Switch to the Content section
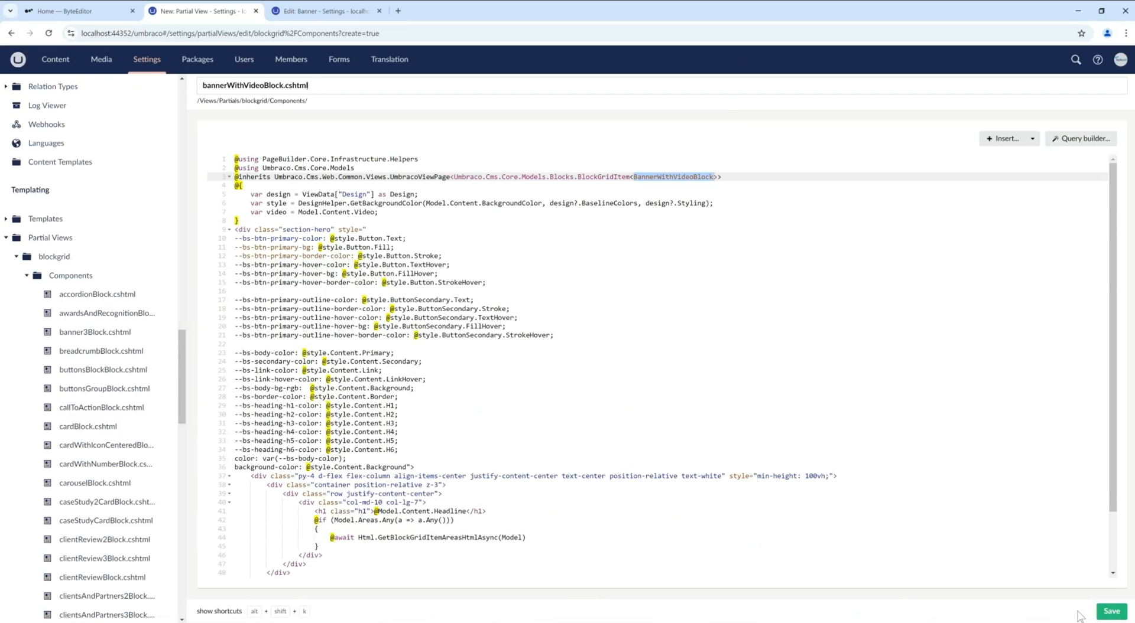 coord(55,59)
